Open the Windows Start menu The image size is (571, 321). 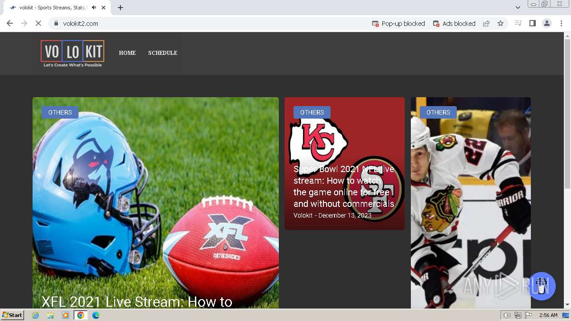click(12, 315)
